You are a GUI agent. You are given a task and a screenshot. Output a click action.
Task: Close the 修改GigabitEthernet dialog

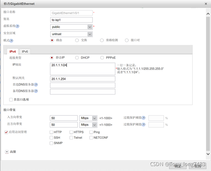206,4
